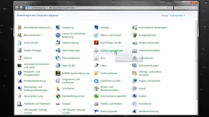Open Ortungs- und andere Sensoren link
The image size is (209, 117).
150,73
